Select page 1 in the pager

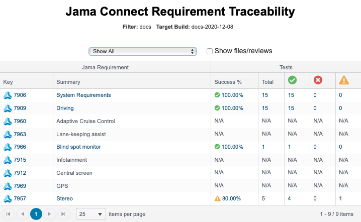(x=36, y=214)
